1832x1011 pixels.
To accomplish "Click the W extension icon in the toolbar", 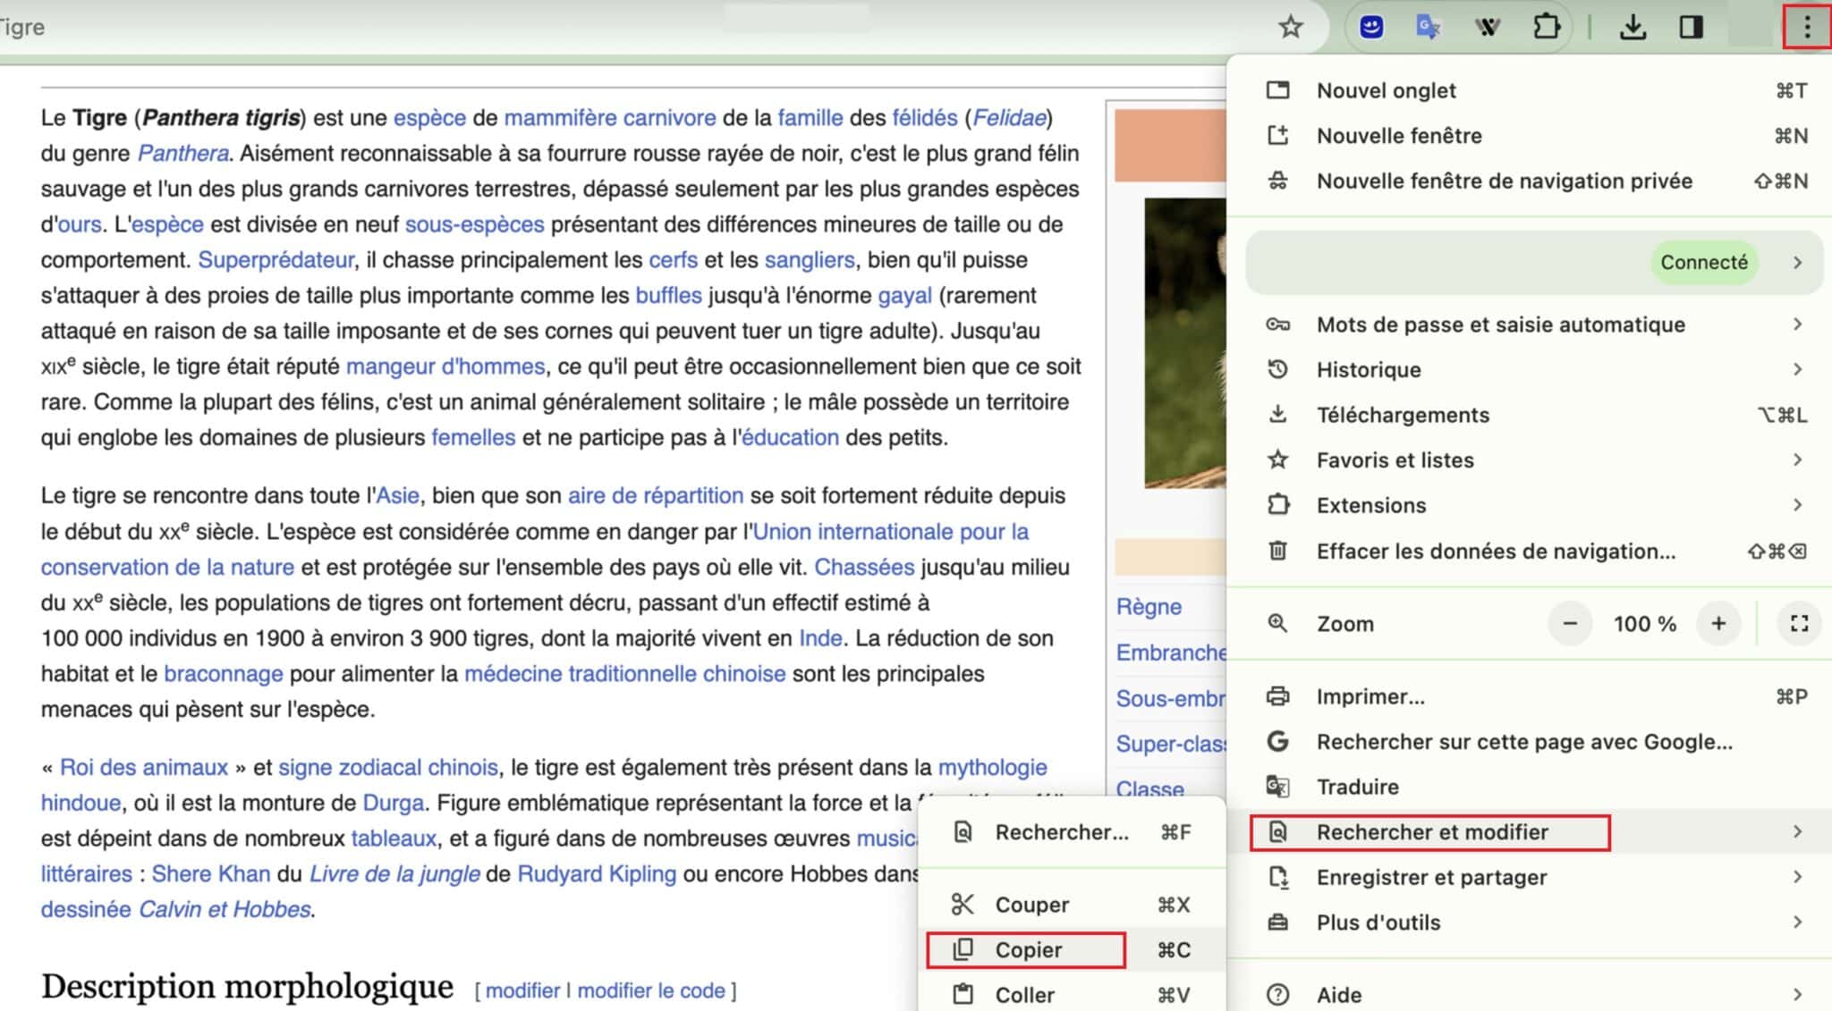I will [x=1487, y=27].
